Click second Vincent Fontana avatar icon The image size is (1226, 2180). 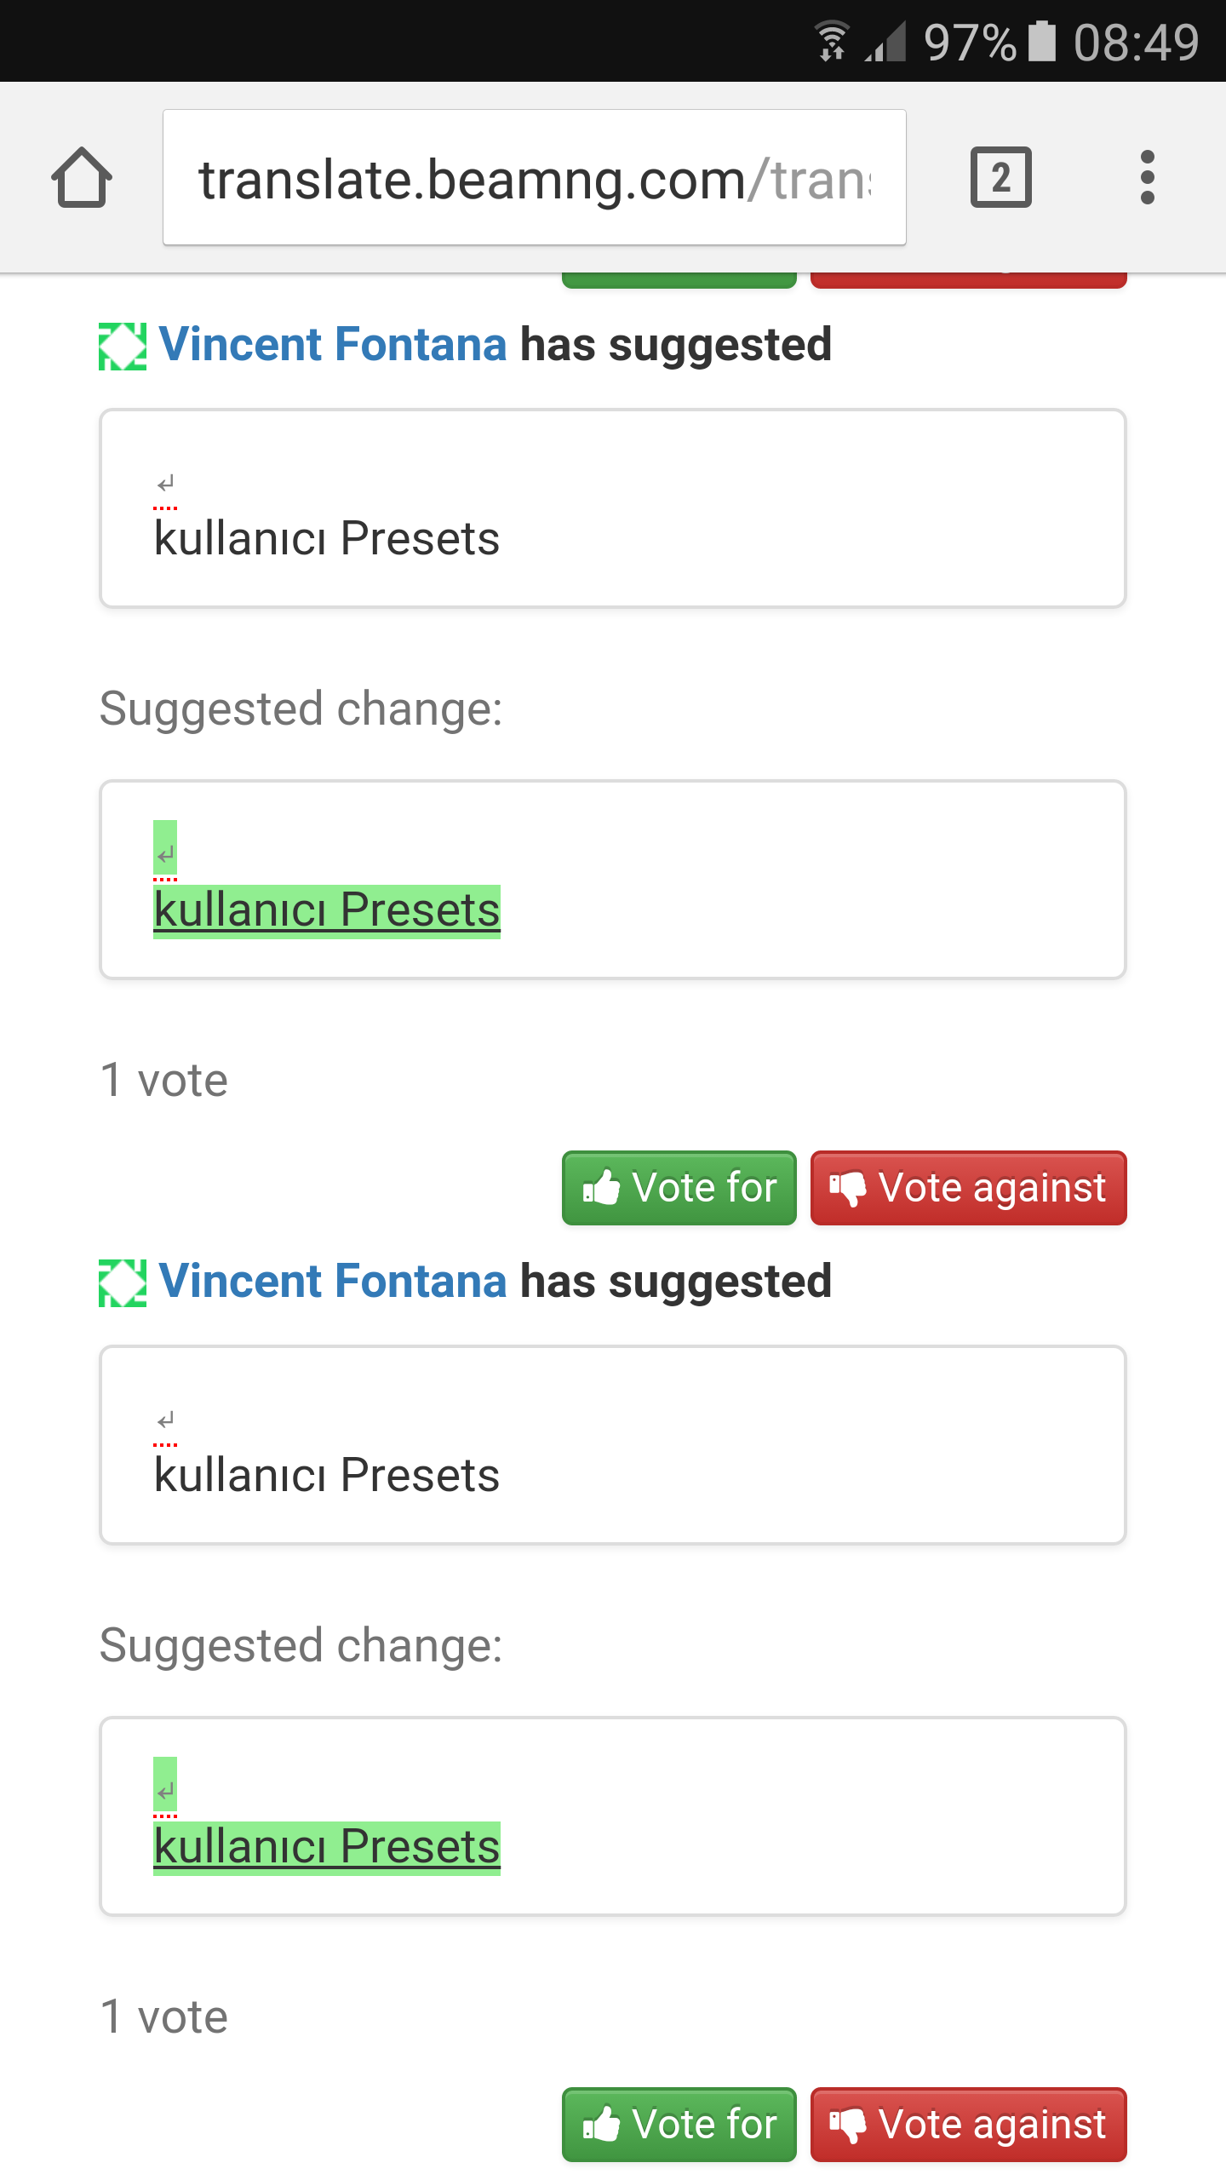[123, 1283]
